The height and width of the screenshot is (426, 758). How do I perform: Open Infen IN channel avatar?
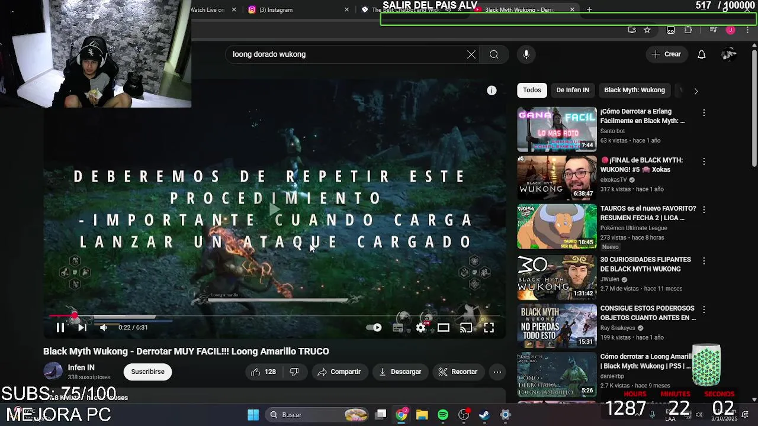53,372
